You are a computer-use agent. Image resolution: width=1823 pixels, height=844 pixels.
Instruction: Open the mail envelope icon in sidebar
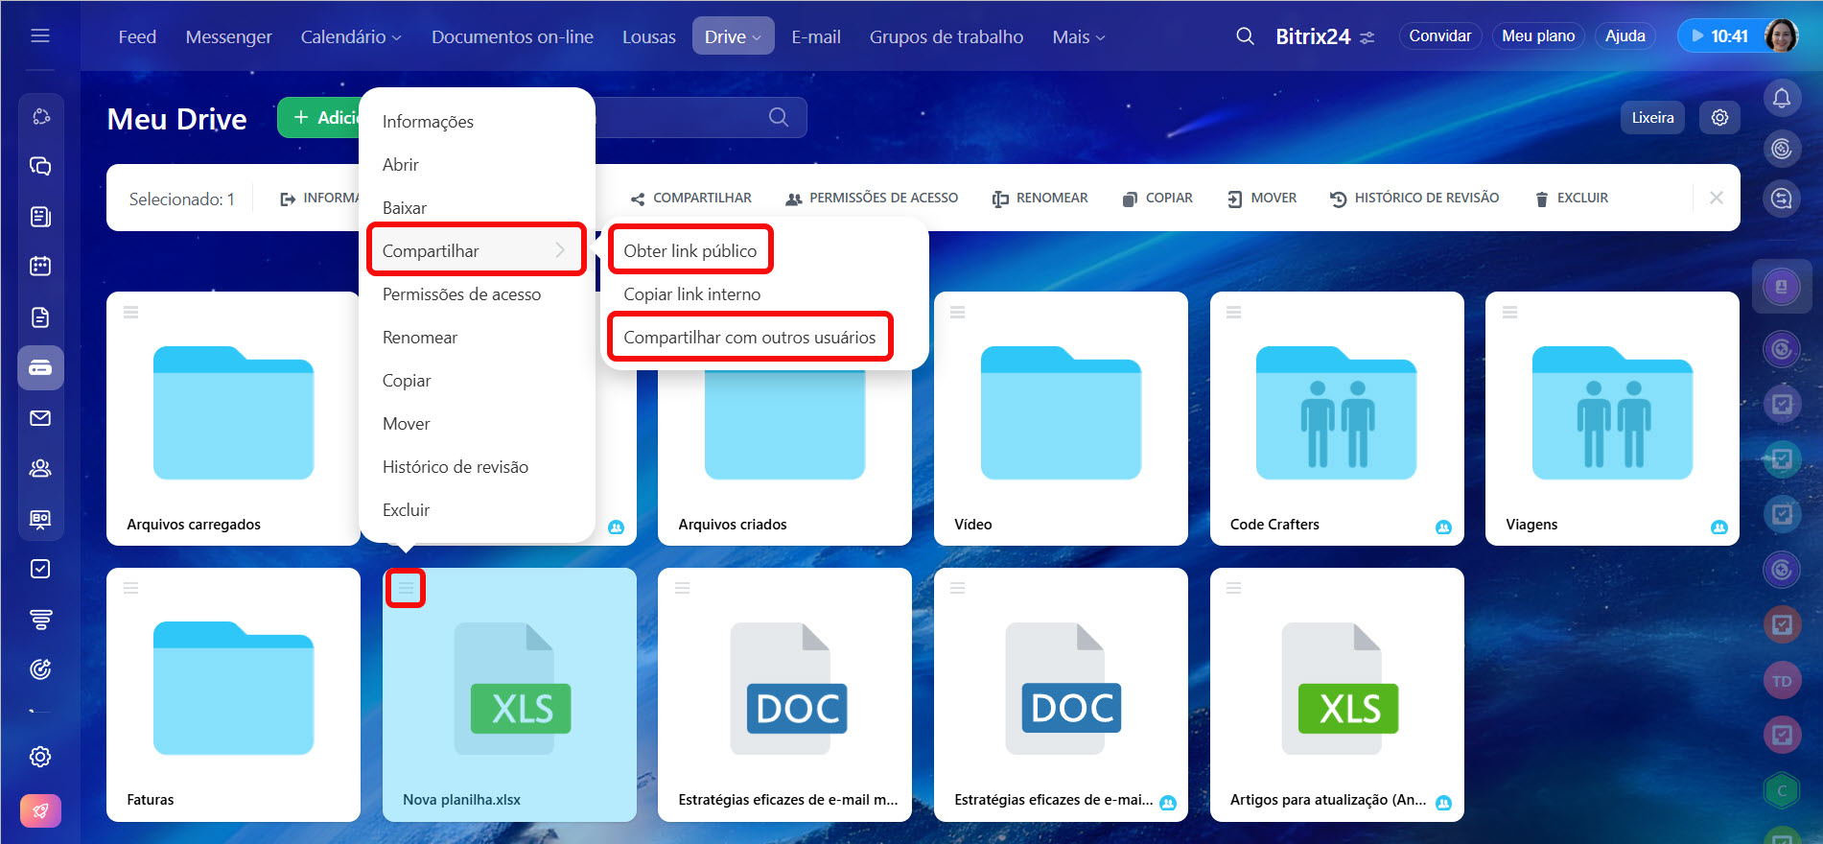[x=40, y=418]
